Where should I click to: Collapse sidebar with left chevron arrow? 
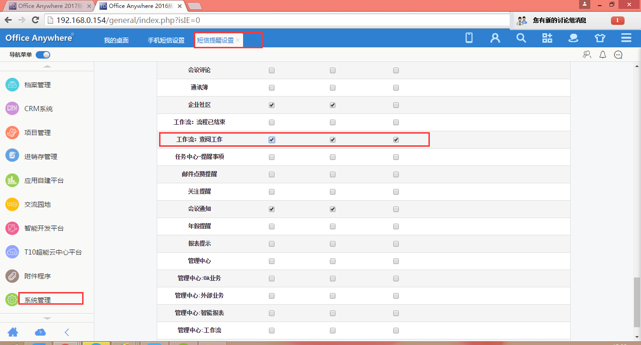(x=67, y=332)
